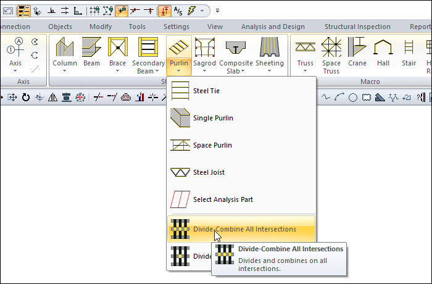The image size is (432, 284).
Task: Click the arc draw icon
Action: click(x=339, y=98)
